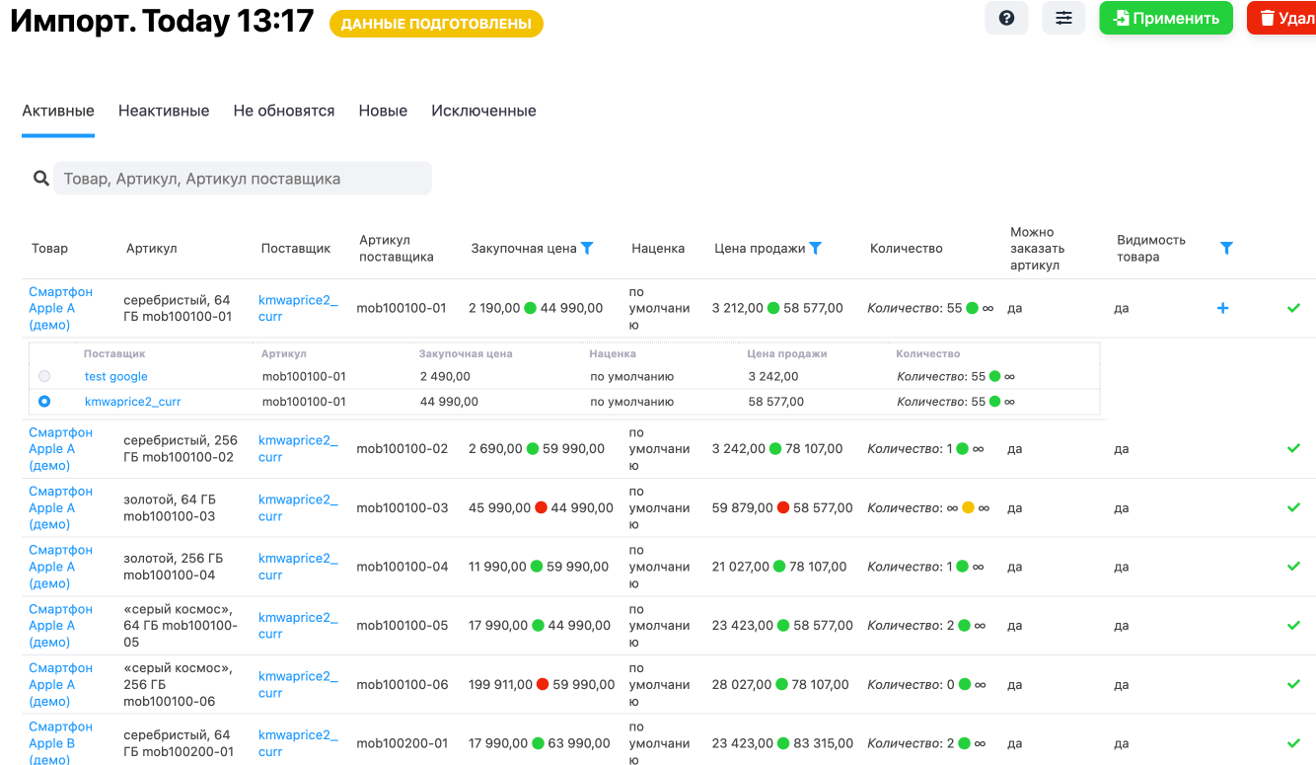Select the kmwaprice2_curr supplier radio button
This screenshot has width=1316, height=765.
(44, 402)
